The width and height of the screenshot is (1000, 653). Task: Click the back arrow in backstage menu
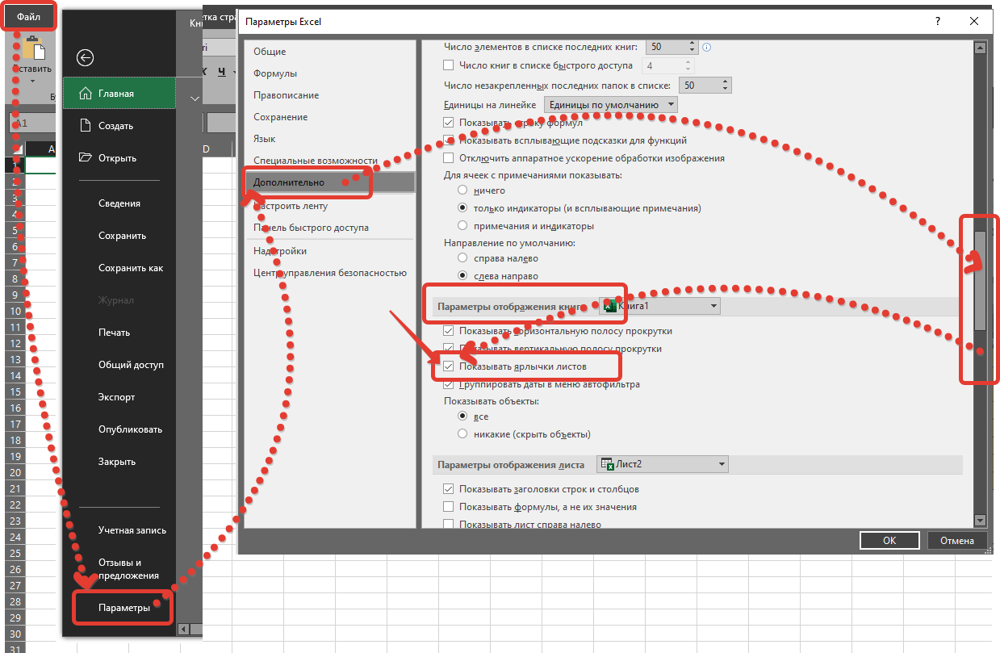(85, 57)
